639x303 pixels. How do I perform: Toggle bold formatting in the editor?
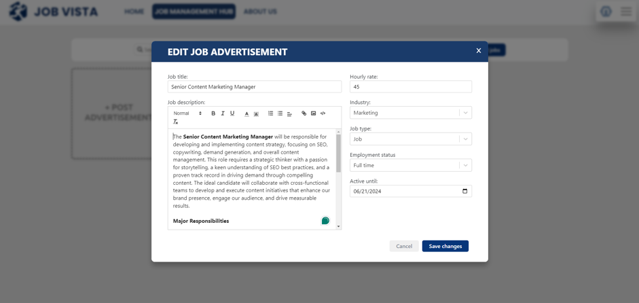(213, 113)
